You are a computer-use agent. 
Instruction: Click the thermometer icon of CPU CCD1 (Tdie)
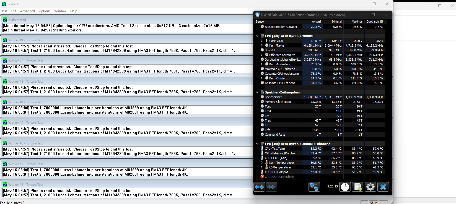click(x=262, y=158)
